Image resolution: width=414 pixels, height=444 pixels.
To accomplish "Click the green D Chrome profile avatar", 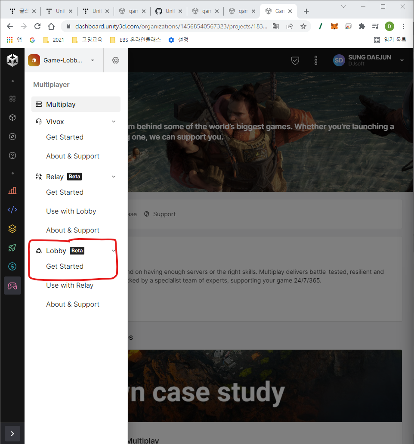I will [x=389, y=26].
